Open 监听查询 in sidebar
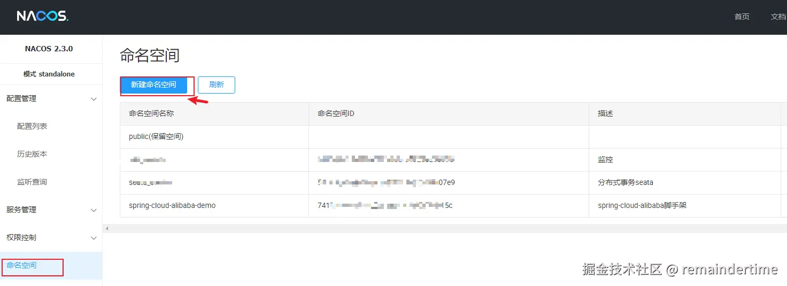The width and height of the screenshot is (787, 286). click(x=32, y=182)
